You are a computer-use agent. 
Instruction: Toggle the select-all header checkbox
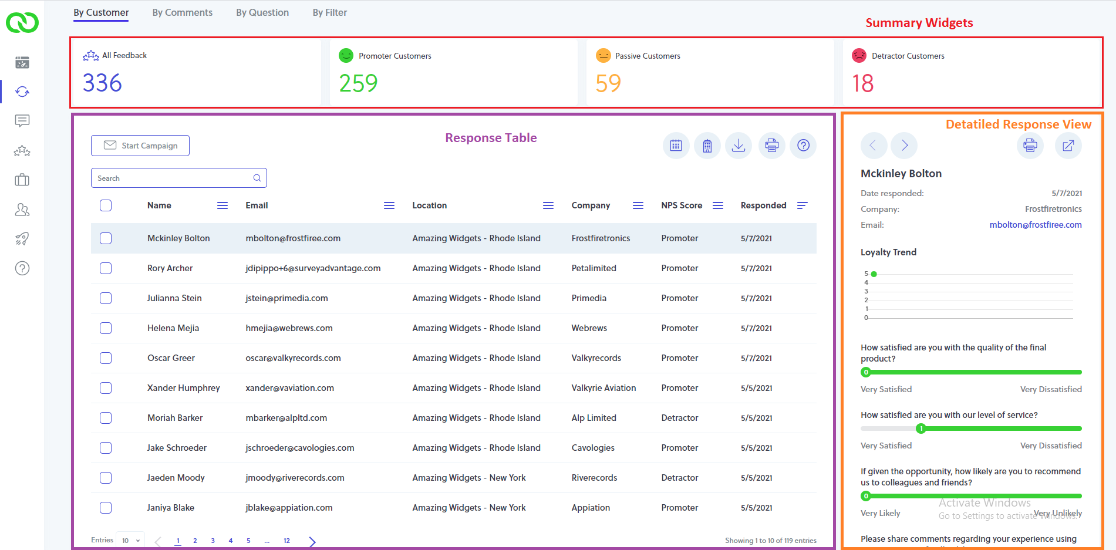[x=106, y=205]
